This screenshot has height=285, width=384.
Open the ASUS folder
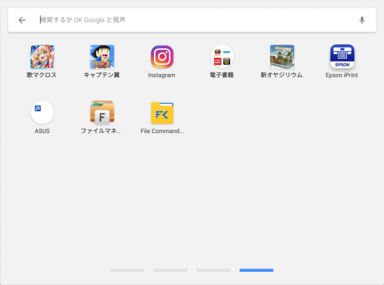pyautogui.click(x=42, y=112)
